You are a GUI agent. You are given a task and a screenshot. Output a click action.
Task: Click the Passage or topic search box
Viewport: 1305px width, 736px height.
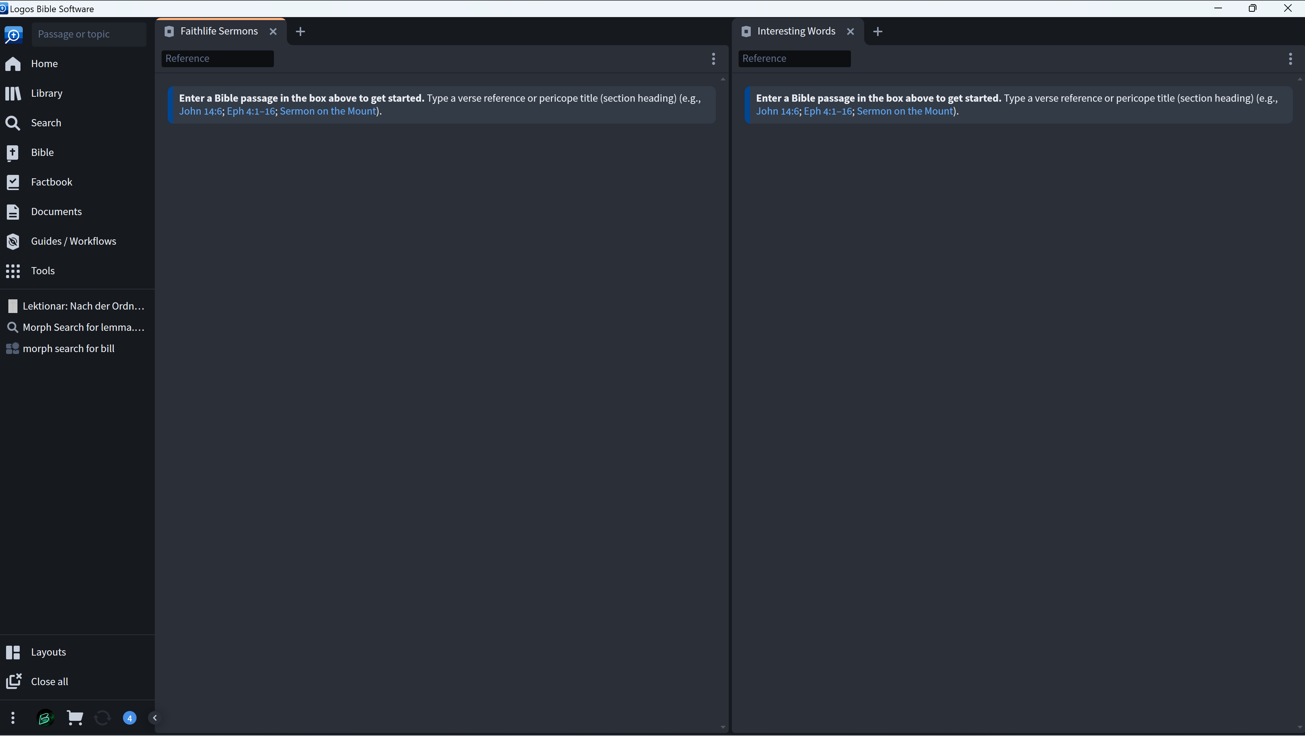89,35
